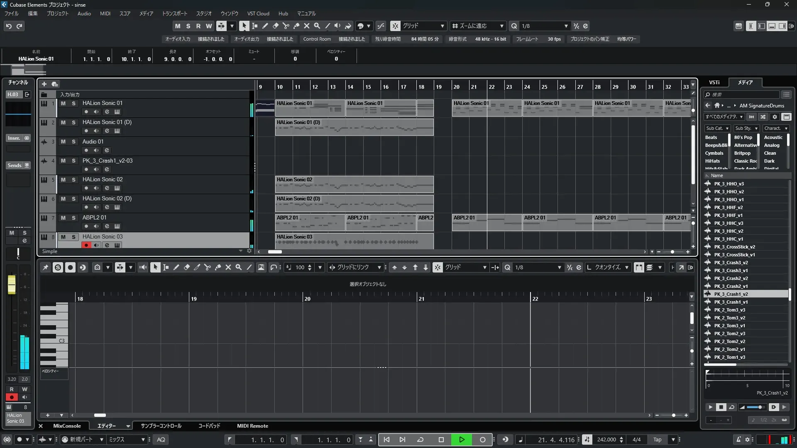
Task: Expand the Sub Cat. filter dropdown
Action: tap(717, 128)
